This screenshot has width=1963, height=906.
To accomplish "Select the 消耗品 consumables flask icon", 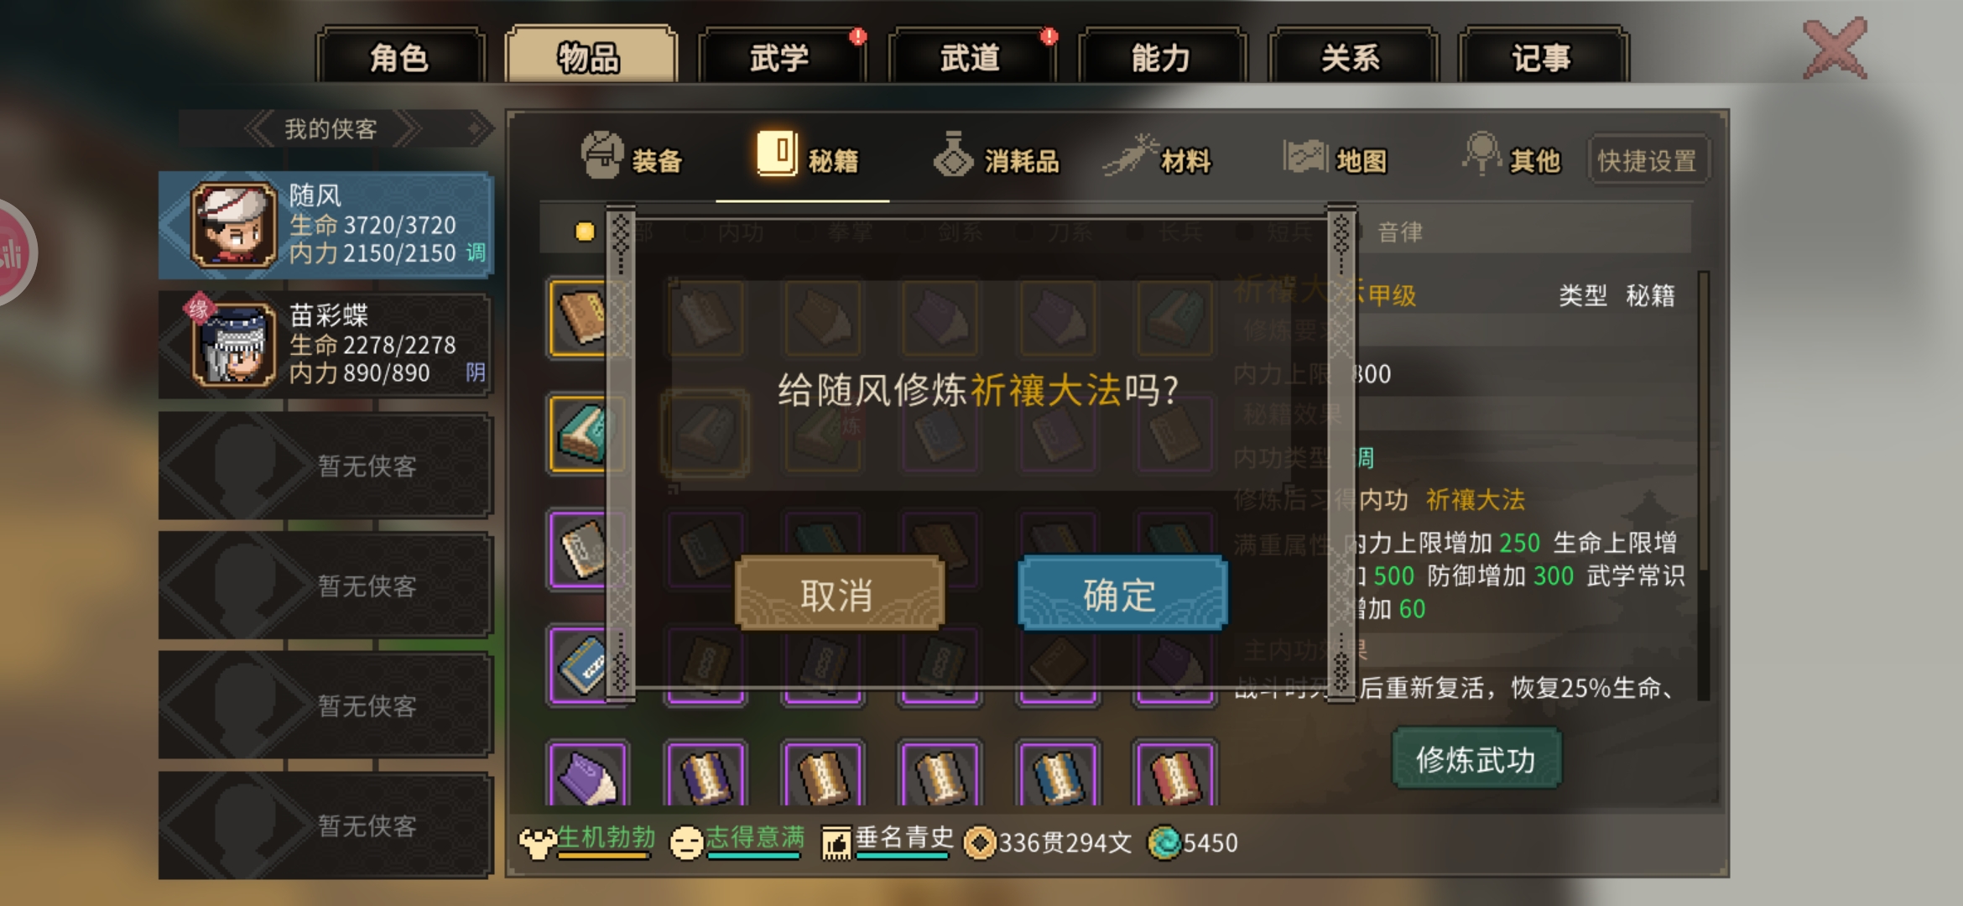I will pos(953,154).
